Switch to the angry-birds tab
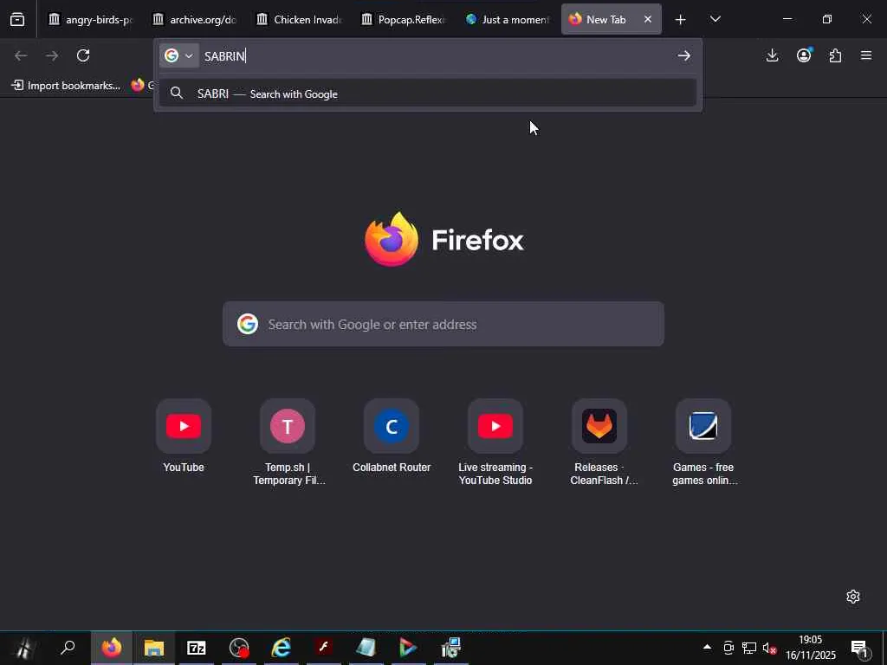 click(89, 20)
